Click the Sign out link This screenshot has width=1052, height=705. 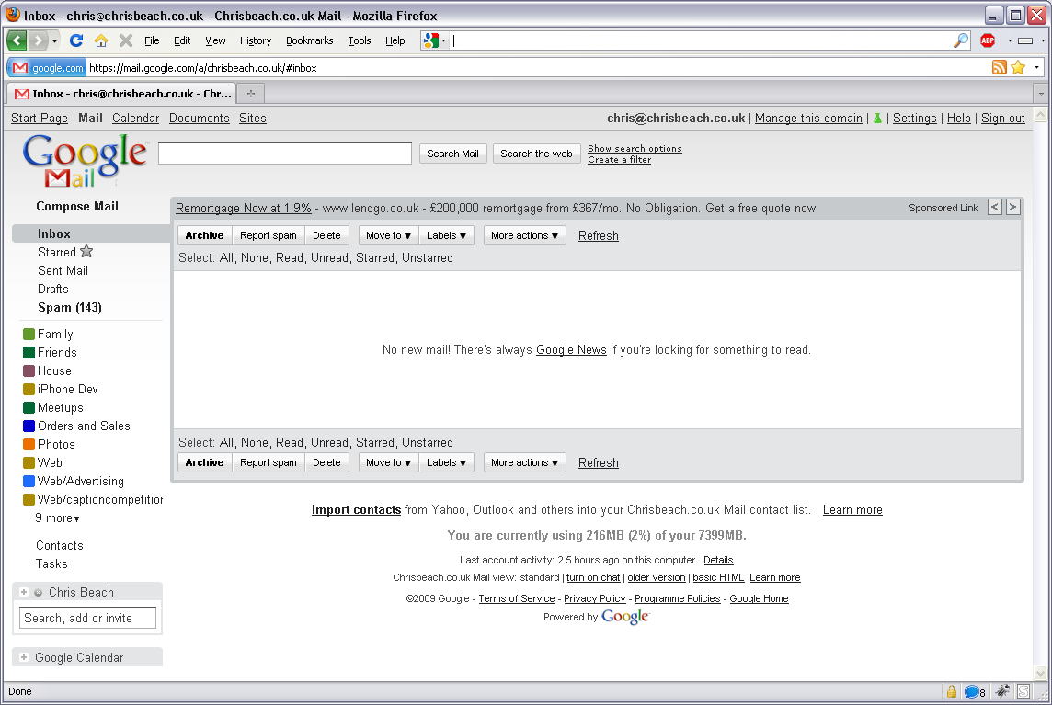(1003, 118)
